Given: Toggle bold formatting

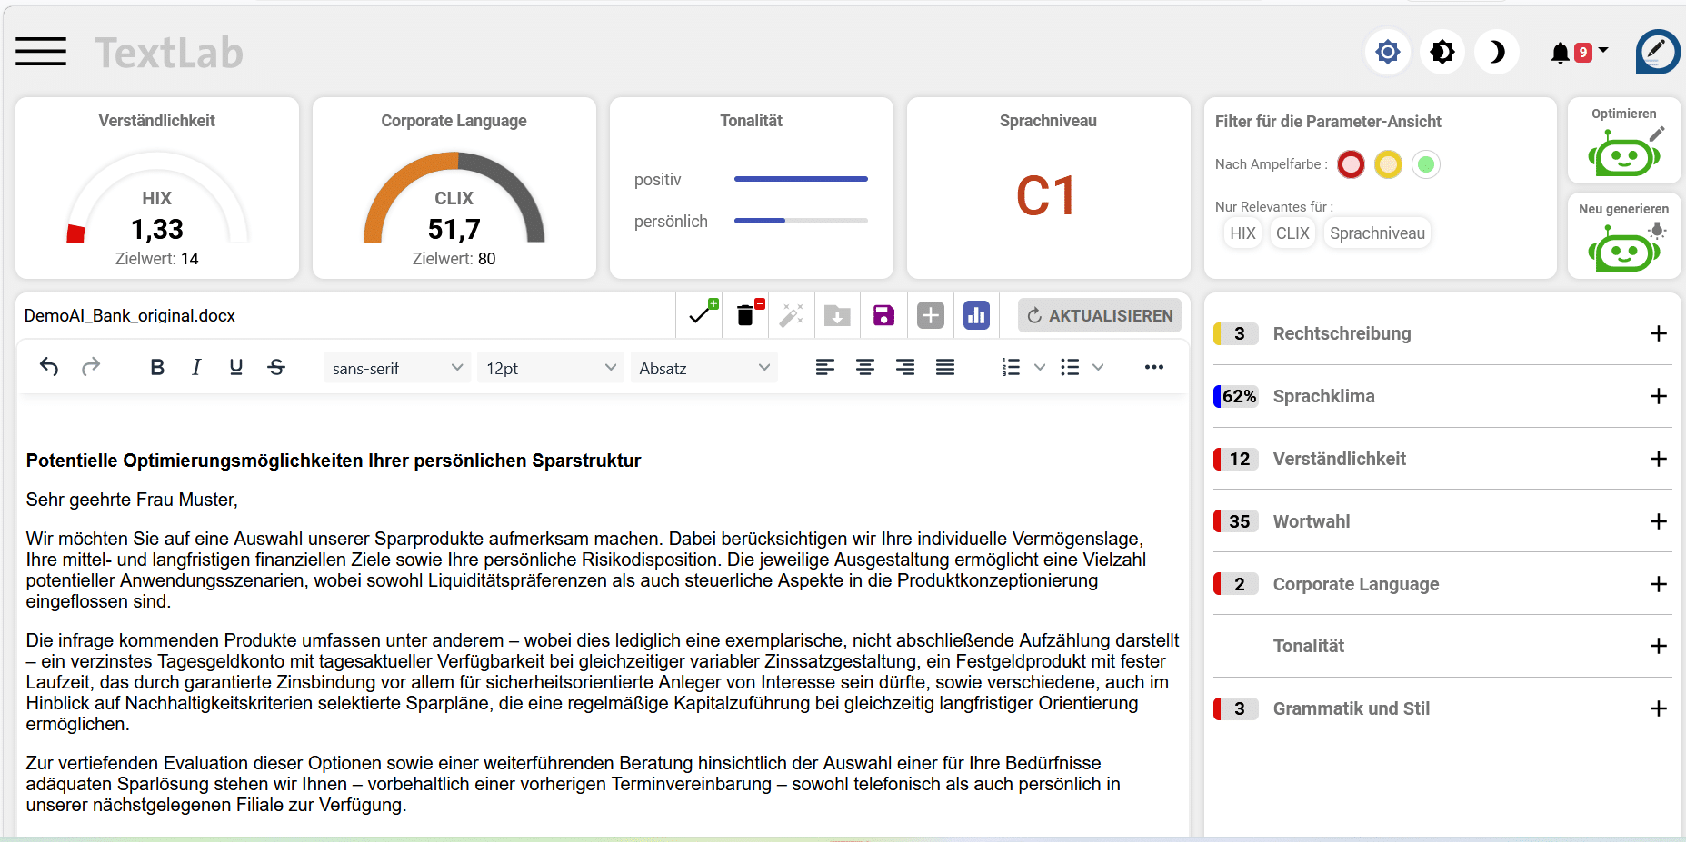Looking at the screenshot, I should [x=157, y=367].
